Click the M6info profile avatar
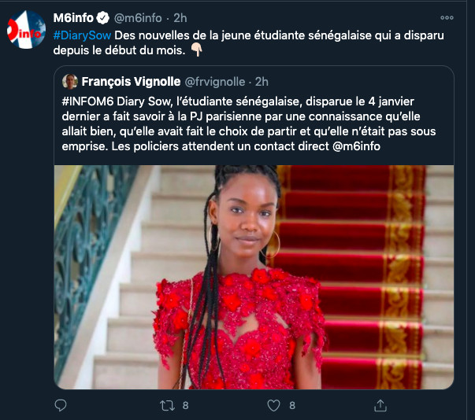The width and height of the screenshot is (475, 420). click(26, 29)
